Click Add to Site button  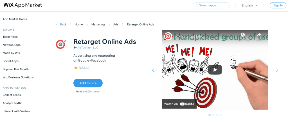coord(88,83)
